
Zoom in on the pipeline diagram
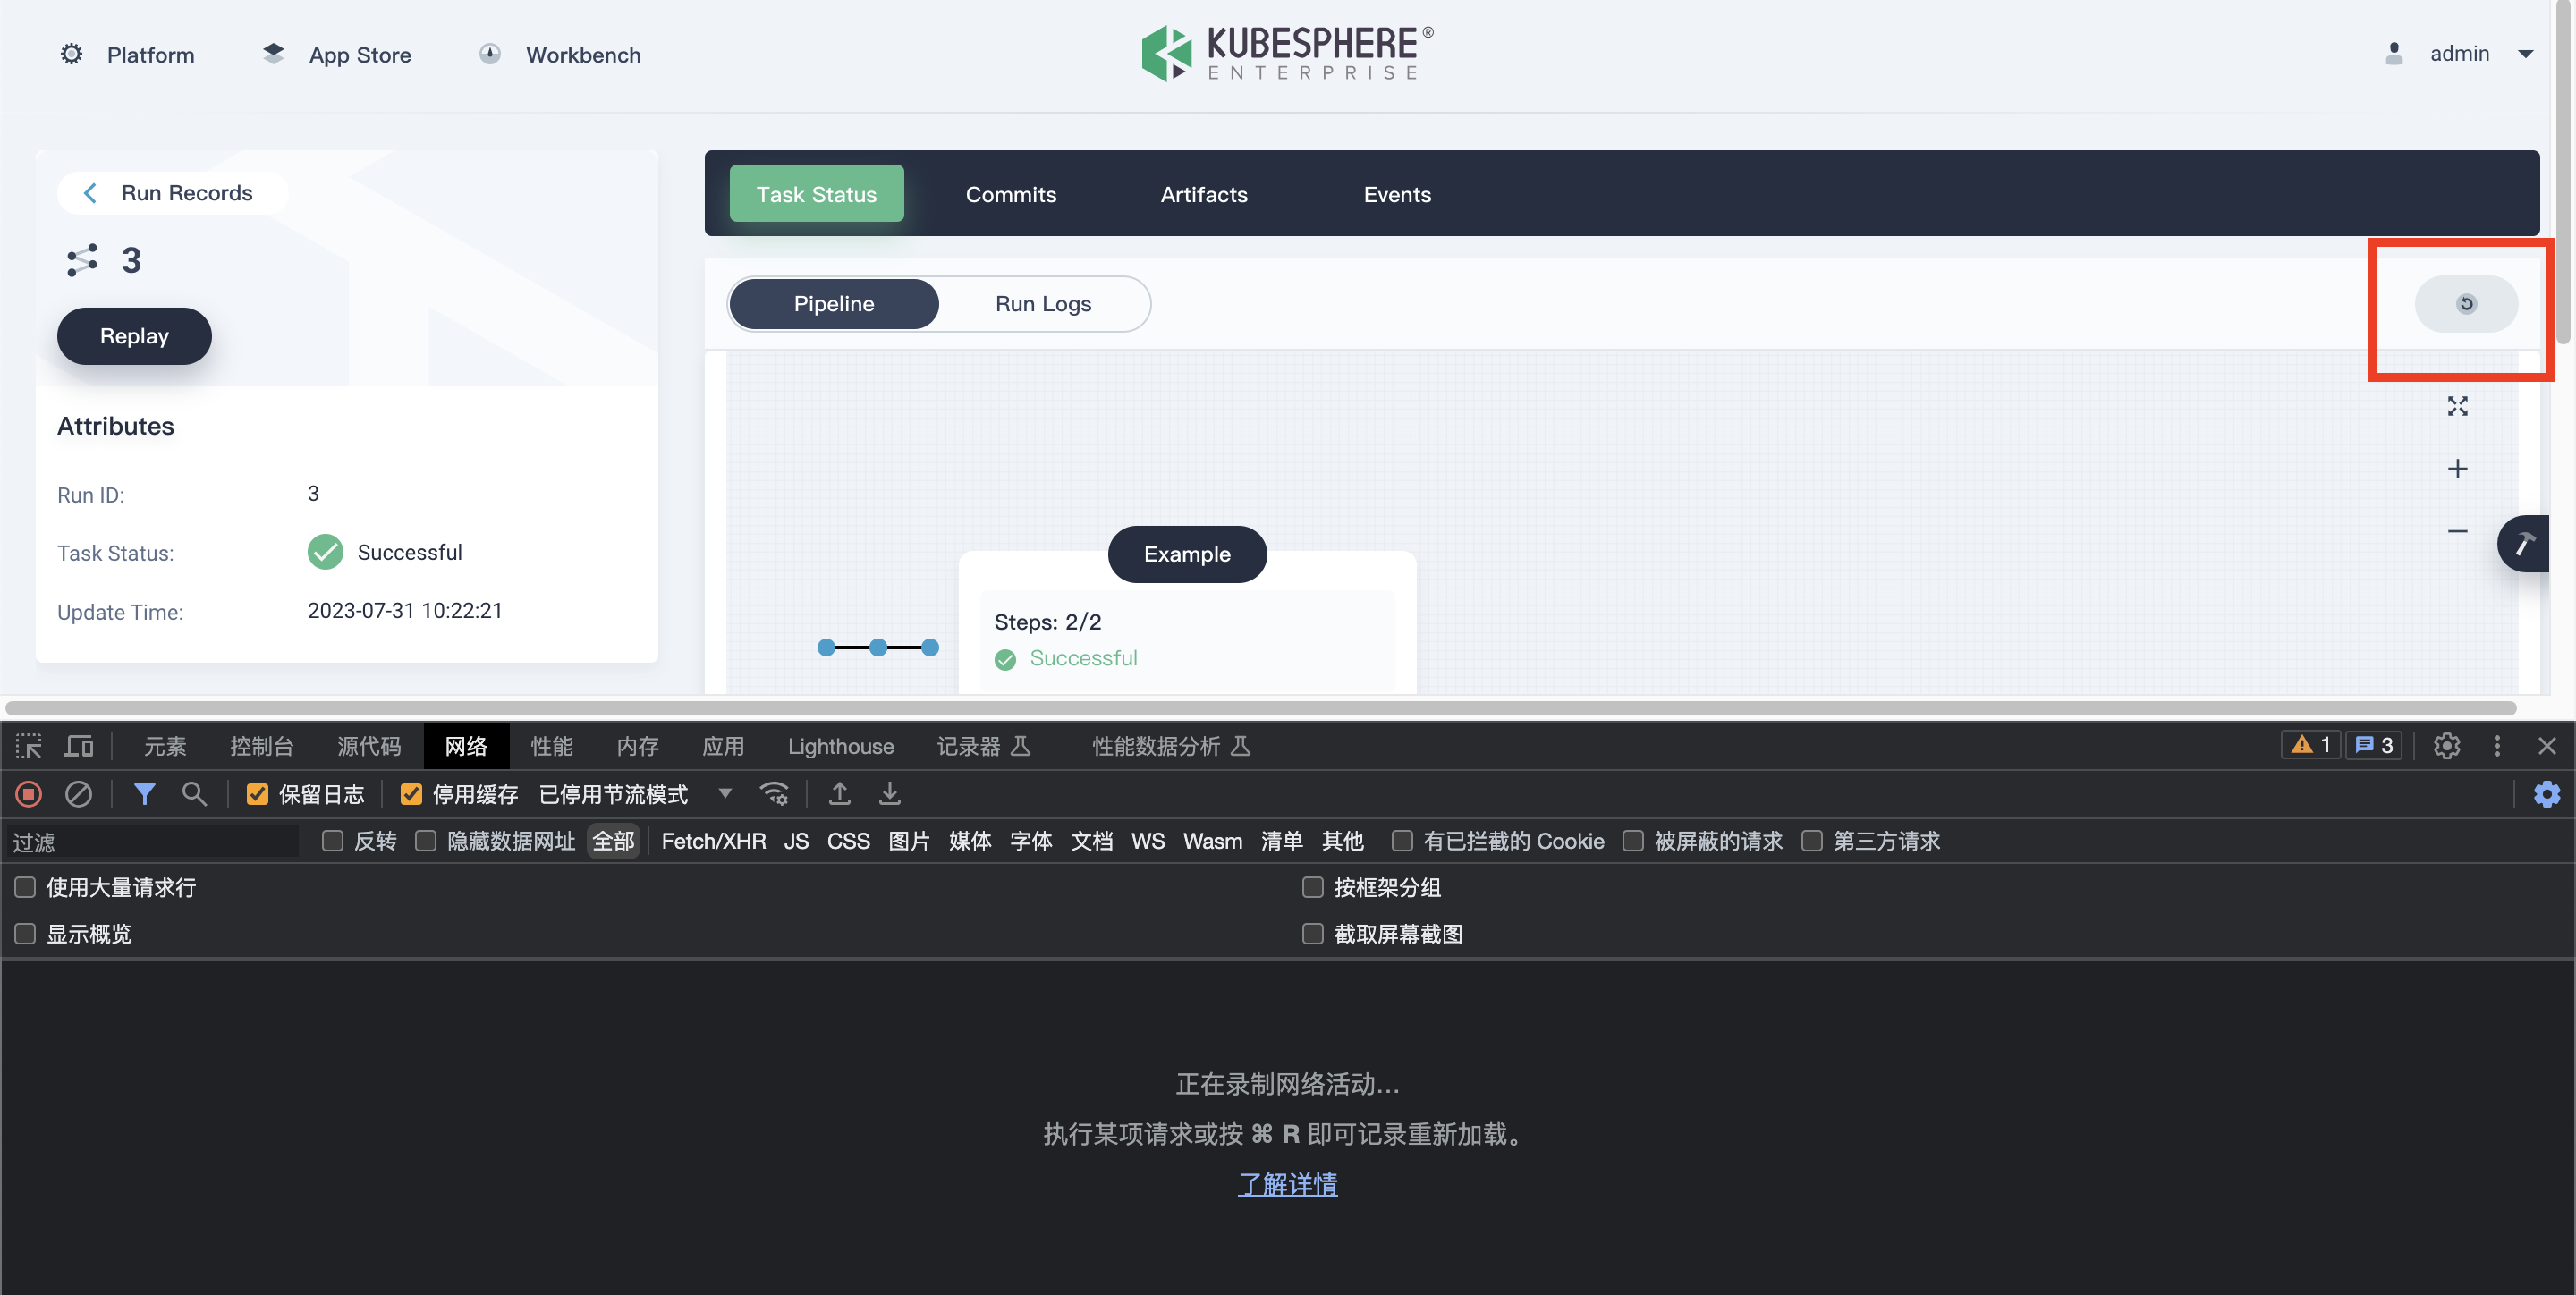2458,468
